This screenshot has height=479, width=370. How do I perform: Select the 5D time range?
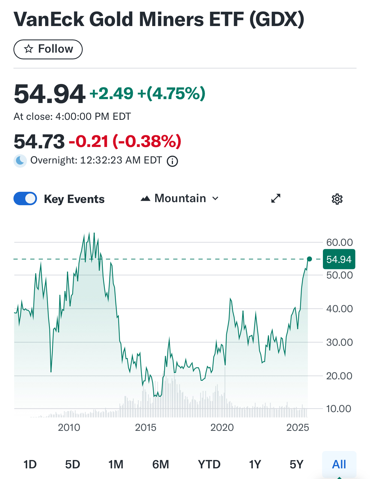(x=73, y=464)
